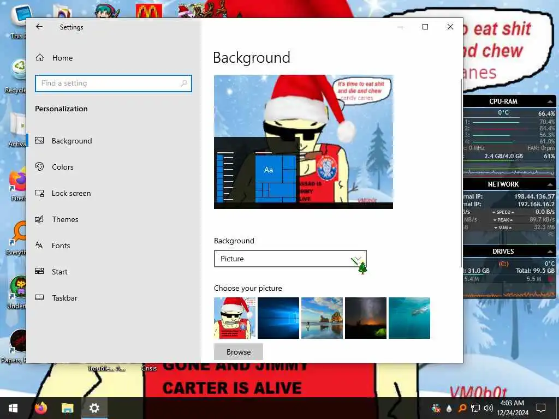The image size is (559, 419).
Task: Open the network status tray icon
Action: pyautogui.click(x=475, y=408)
